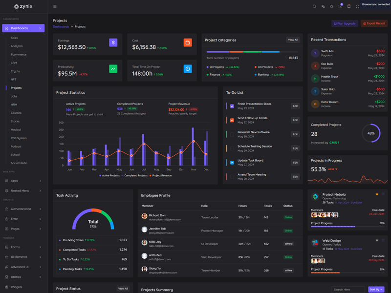Expand the Authentication sidebar section
391x293 pixels.
point(23,209)
